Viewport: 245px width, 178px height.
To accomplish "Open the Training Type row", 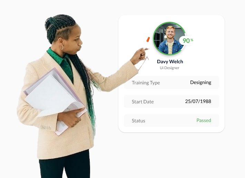I will click(171, 83).
